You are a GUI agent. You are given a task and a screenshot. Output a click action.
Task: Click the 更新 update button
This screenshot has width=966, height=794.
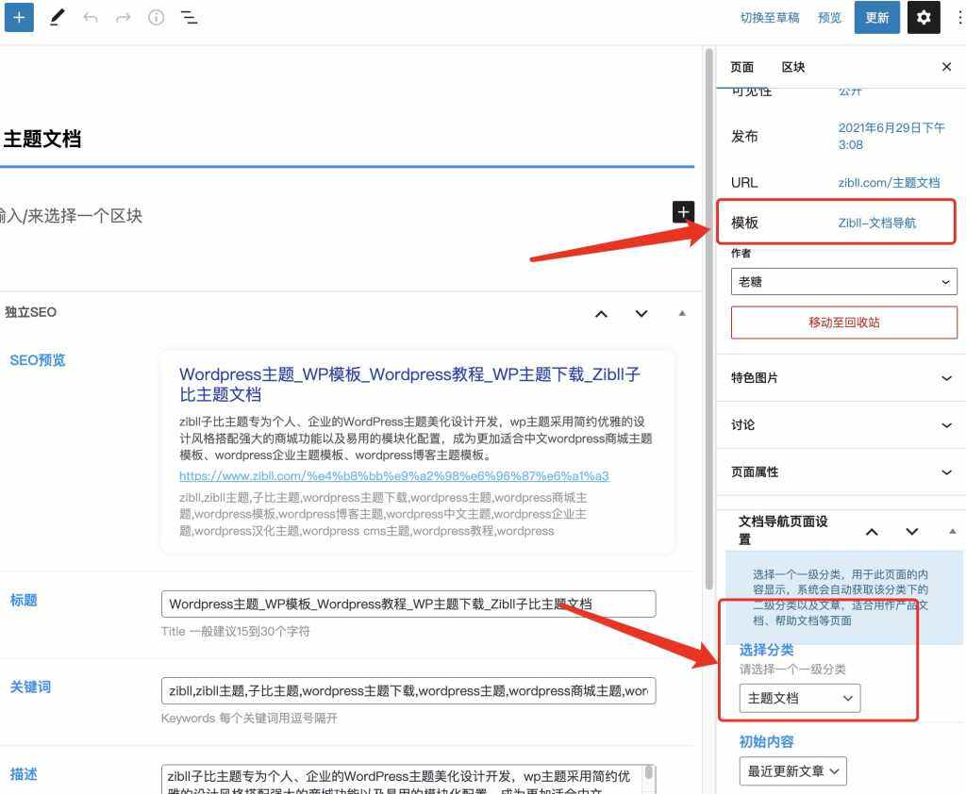pyautogui.click(x=877, y=17)
